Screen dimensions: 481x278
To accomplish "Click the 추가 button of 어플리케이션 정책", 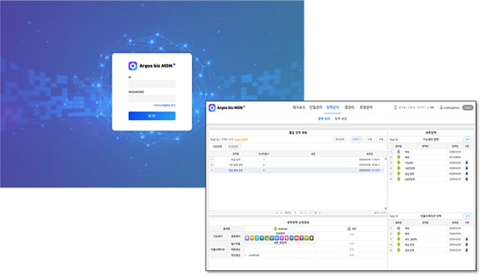I will pos(467,216).
